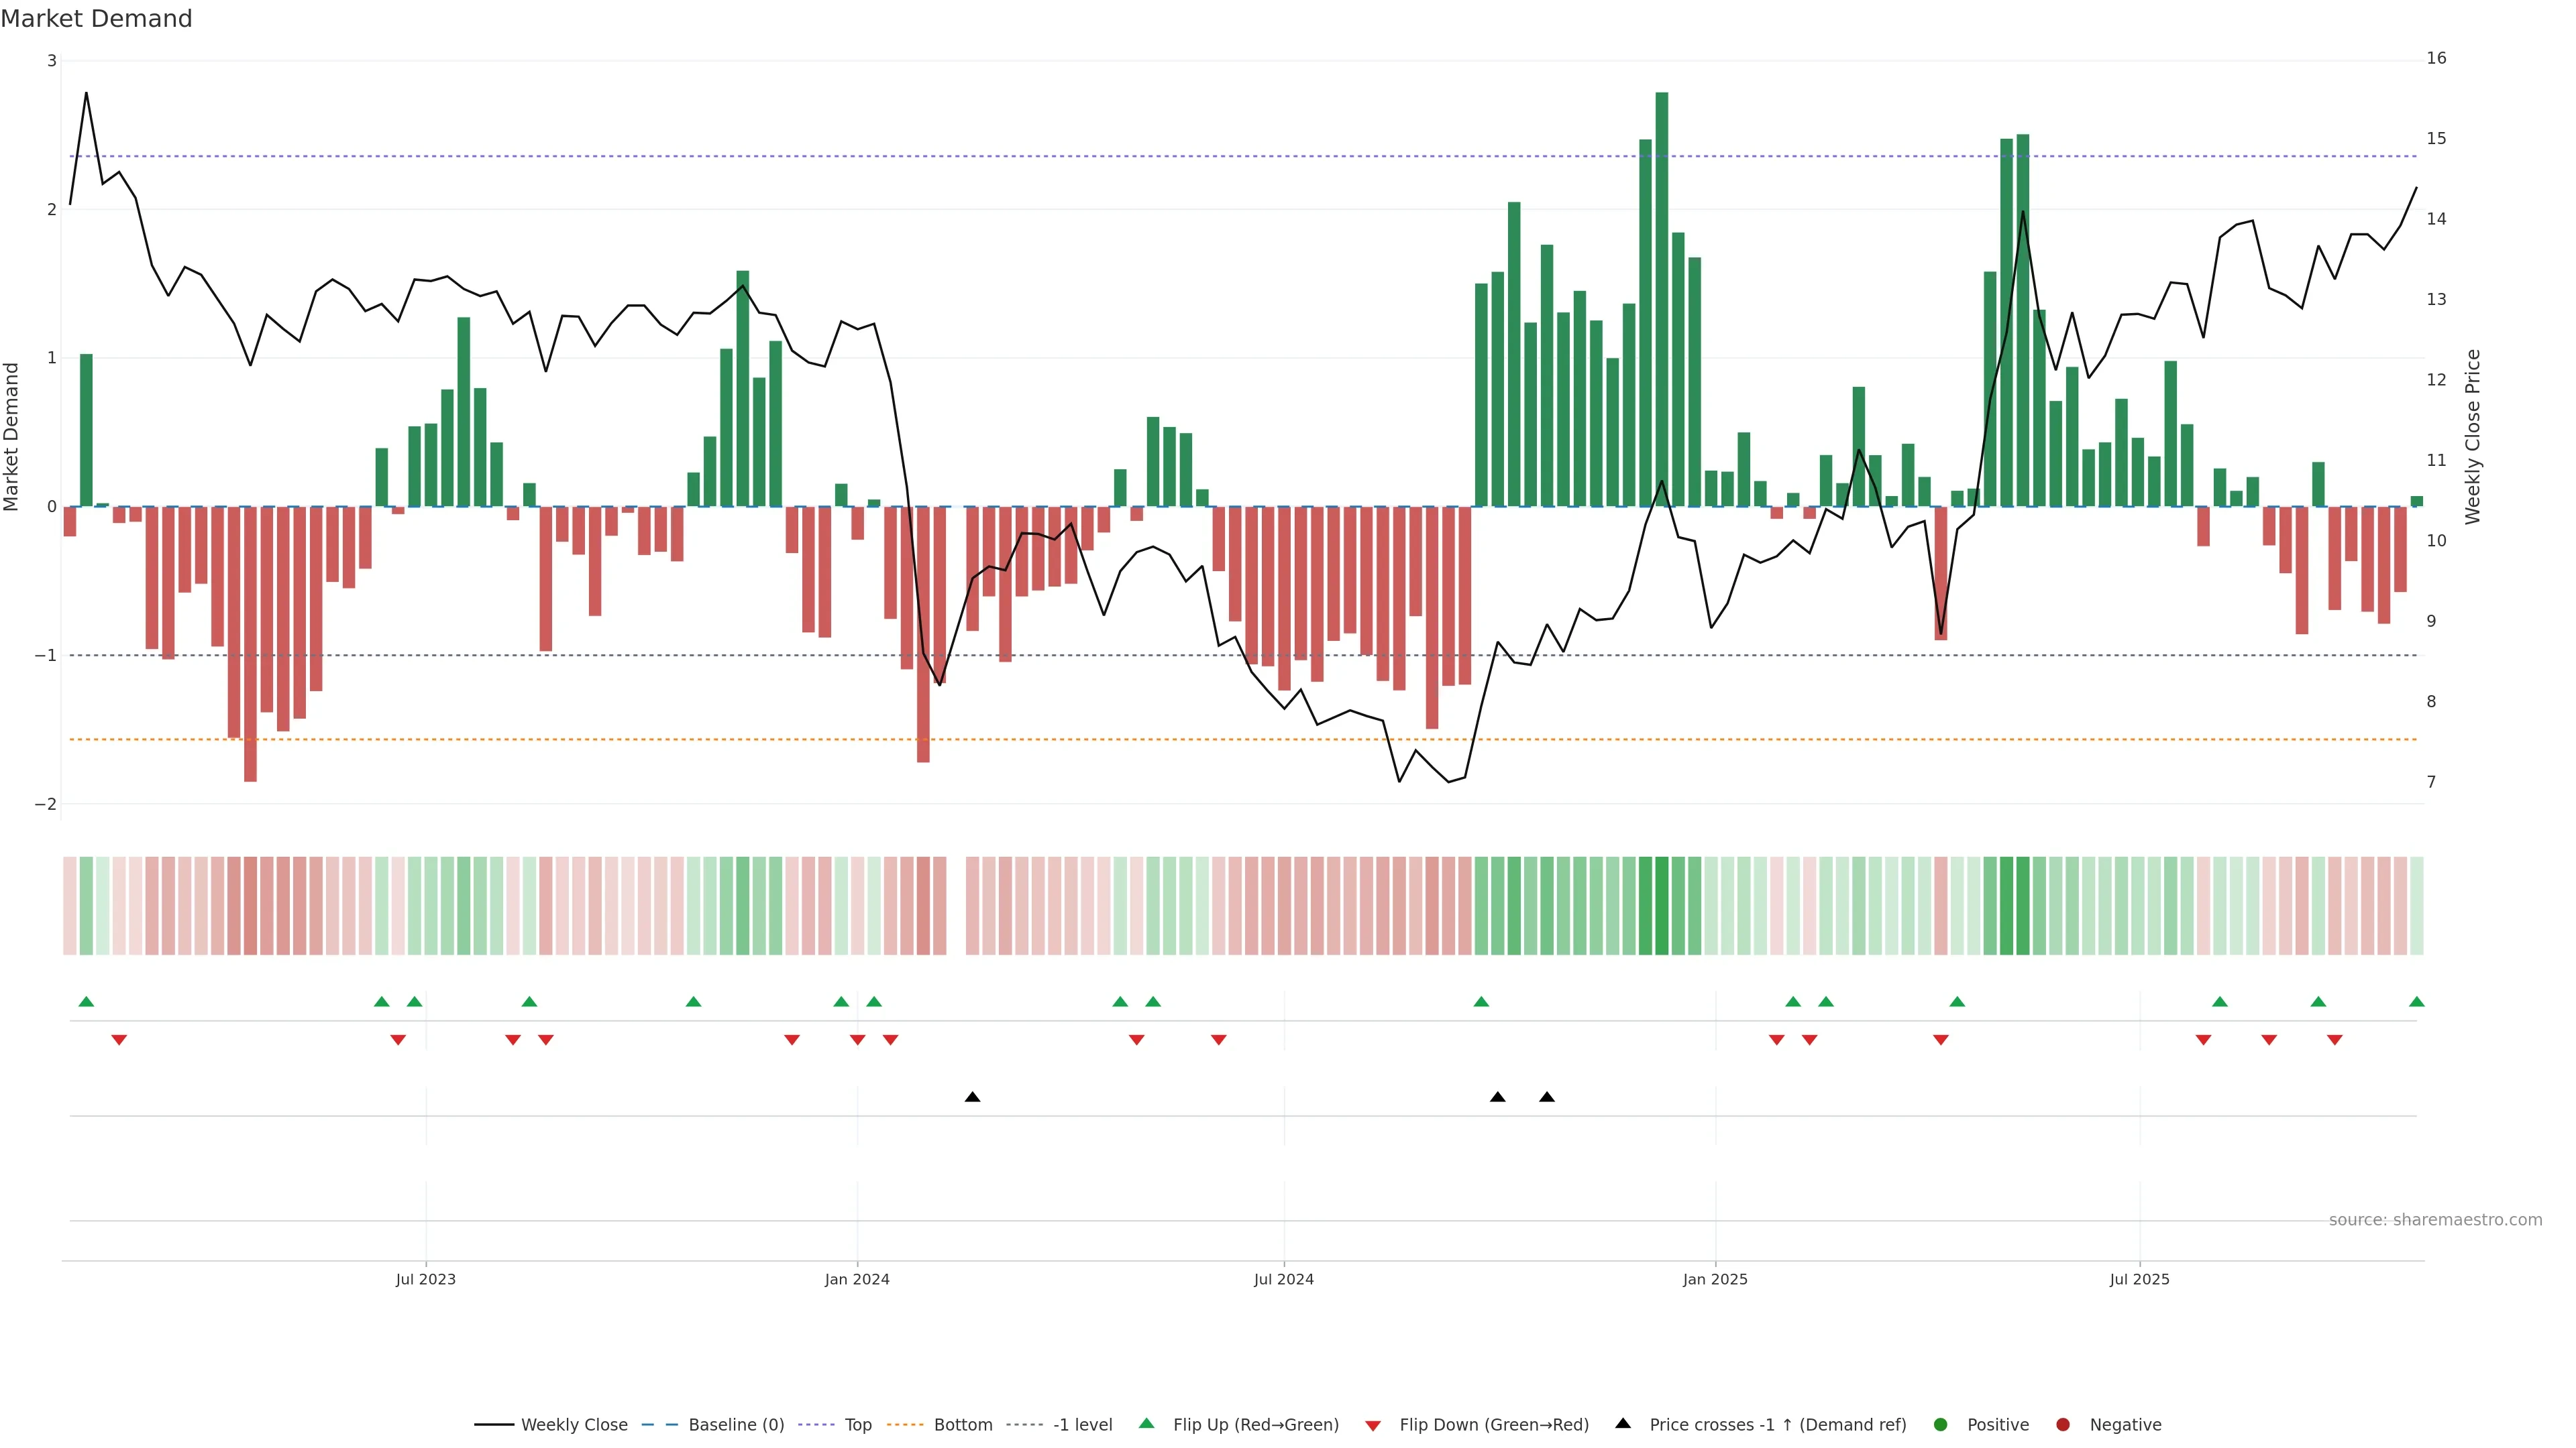The image size is (2576, 1448).
Task: Click the black triangle Price crosses legend icon
Action: 1623,1424
